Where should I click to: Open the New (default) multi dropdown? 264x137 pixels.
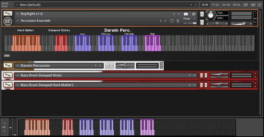coord(17,5)
